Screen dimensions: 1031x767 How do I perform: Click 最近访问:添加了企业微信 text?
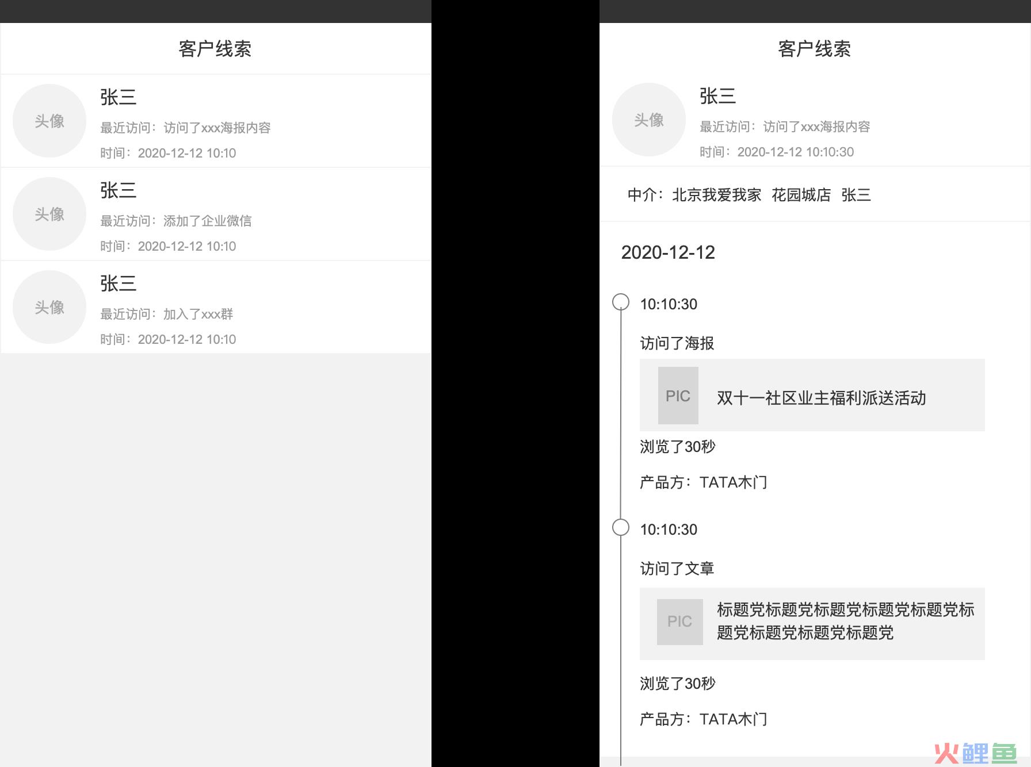pos(176,221)
